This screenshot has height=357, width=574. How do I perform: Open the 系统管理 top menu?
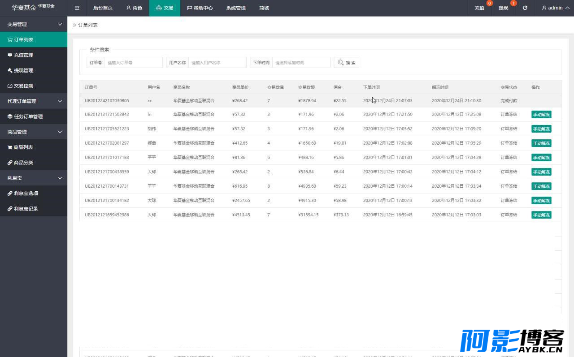click(x=236, y=8)
